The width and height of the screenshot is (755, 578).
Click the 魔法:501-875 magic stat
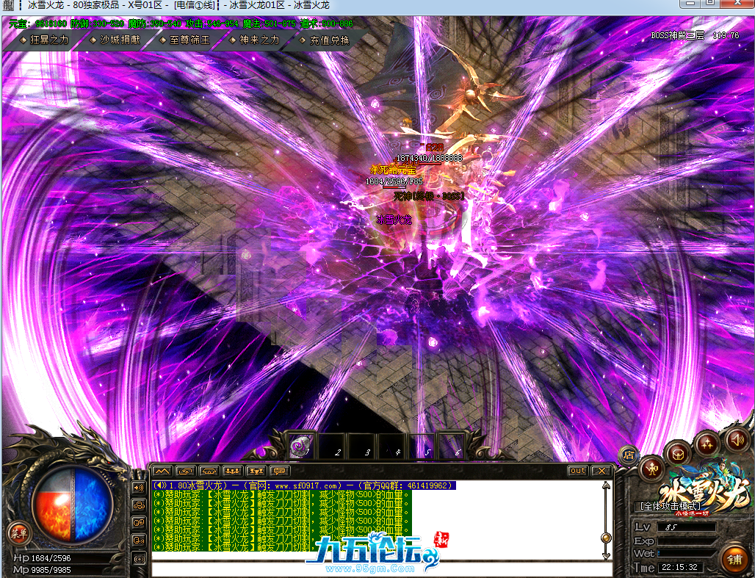coord(269,24)
